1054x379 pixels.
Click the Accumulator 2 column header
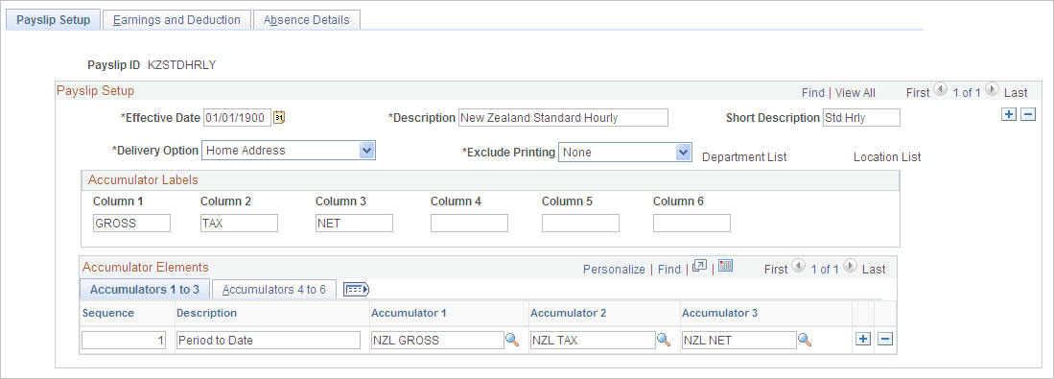[569, 313]
